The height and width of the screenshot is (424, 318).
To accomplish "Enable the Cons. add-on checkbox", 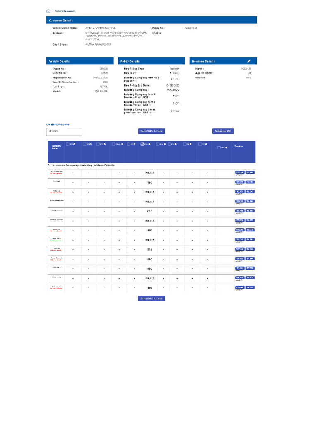I will click(x=113, y=144).
